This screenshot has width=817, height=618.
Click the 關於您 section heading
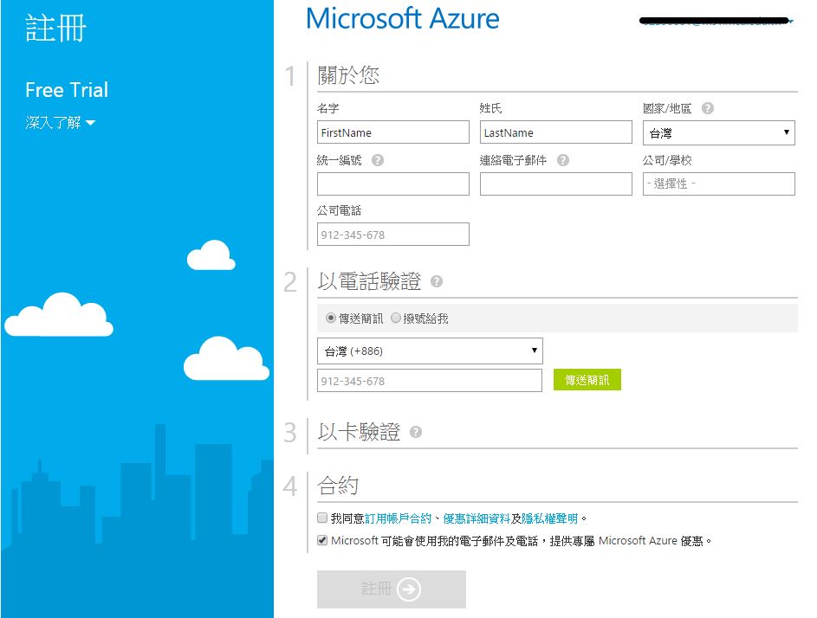coord(348,75)
